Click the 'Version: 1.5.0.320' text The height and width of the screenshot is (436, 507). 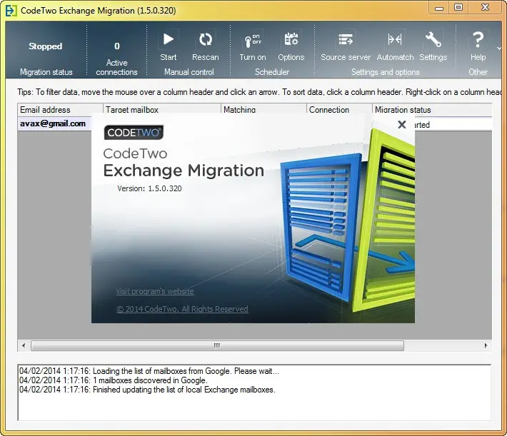tap(149, 188)
